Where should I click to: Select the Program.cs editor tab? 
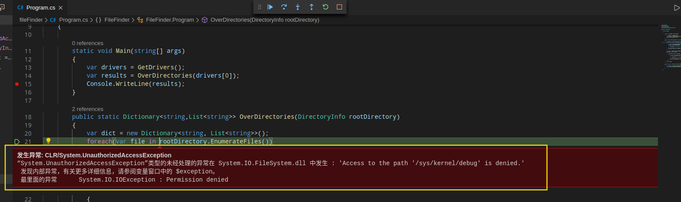[x=40, y=8]
